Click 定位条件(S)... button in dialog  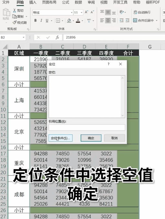pyautogui.click(x=60, y=138)
